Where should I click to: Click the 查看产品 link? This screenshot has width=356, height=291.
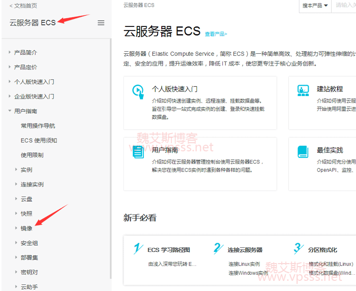pos(216,34)
